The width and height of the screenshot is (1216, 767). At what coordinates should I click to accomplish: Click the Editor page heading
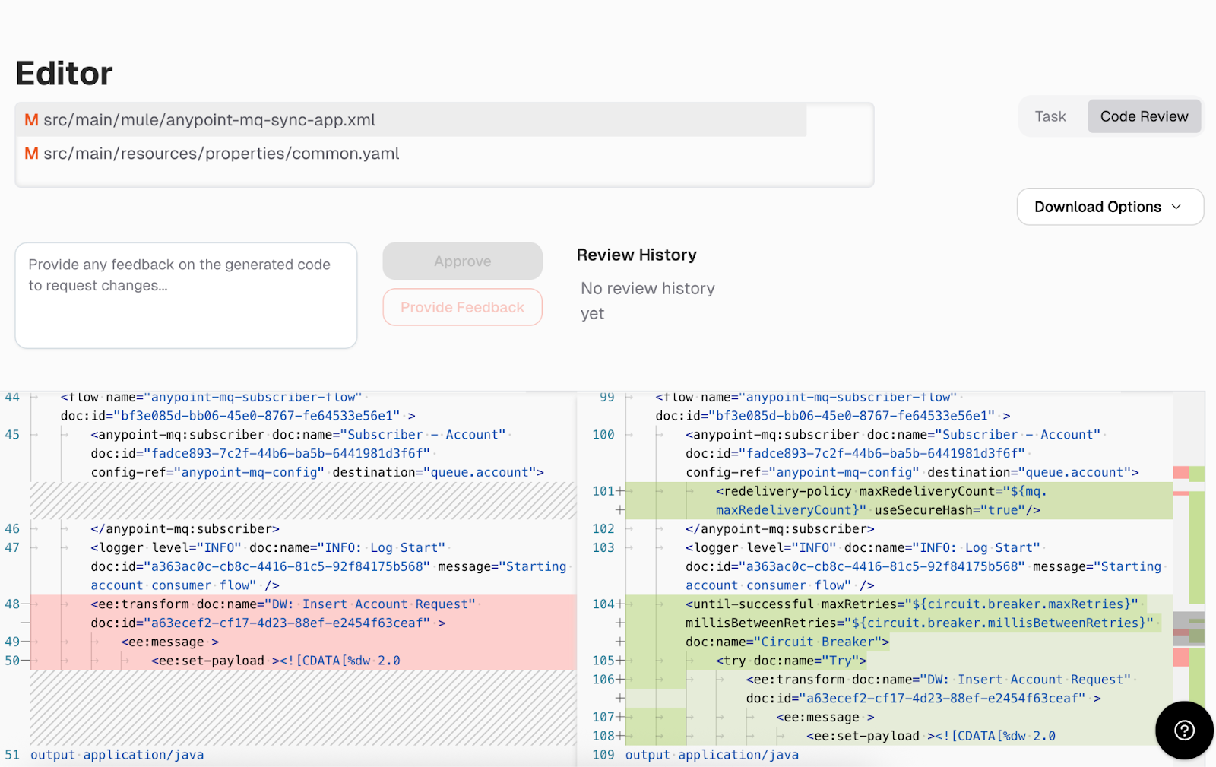tap(64, 74)
